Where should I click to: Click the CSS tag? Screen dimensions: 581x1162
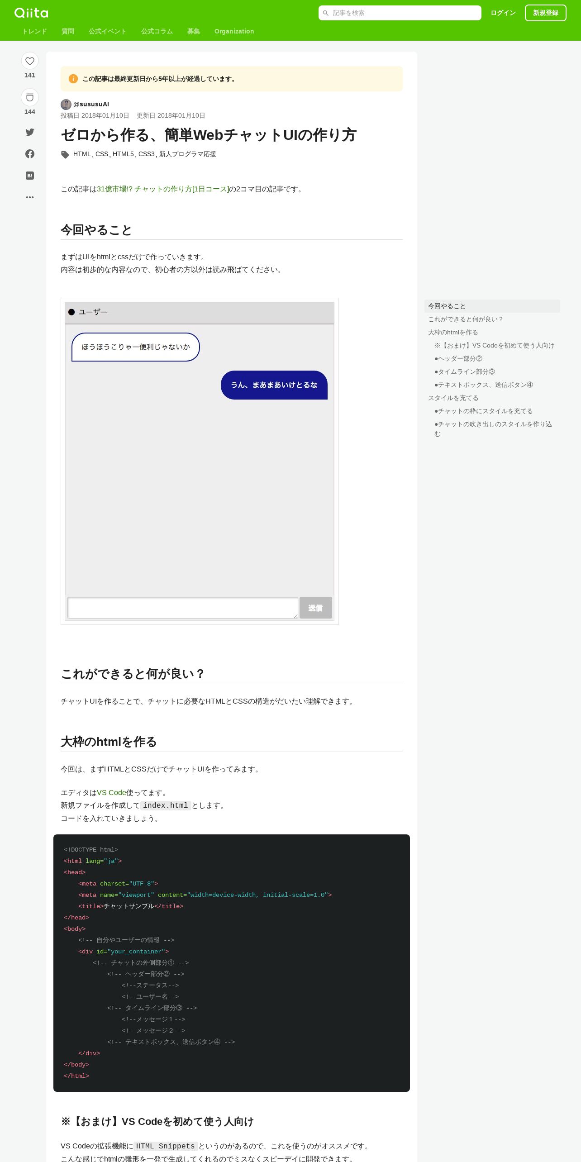click(x=102, y=154)
